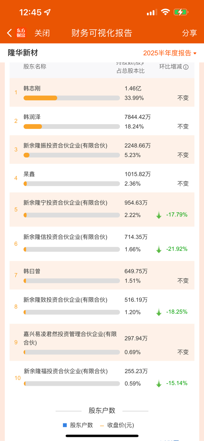Tap the Wi-Fi status icon
This screenshot has width=204, height=441.
point(165,12)
